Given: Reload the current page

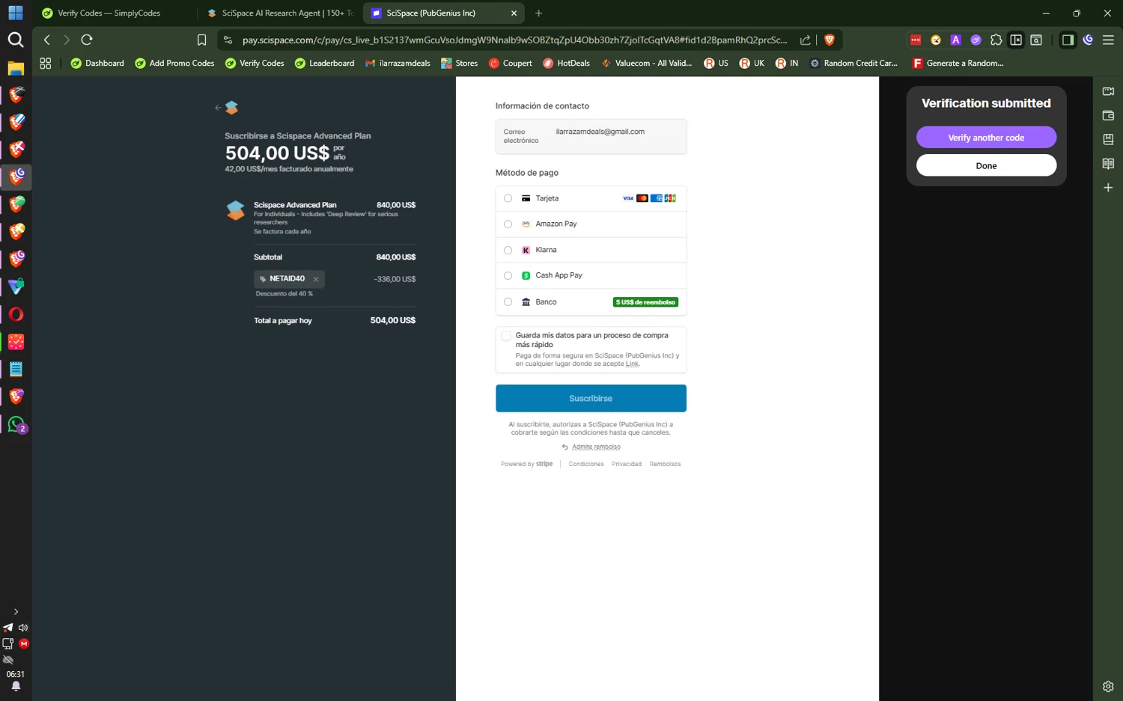Looking at the screenshot, I should point(87,40).
